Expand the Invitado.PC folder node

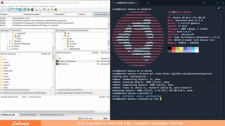click(13, 34)
